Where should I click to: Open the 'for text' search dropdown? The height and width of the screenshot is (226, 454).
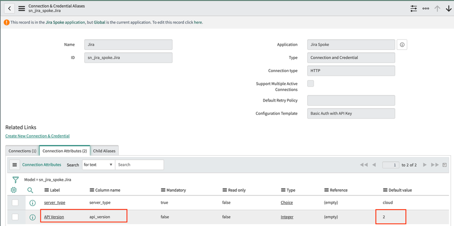[x=99, y=164]
